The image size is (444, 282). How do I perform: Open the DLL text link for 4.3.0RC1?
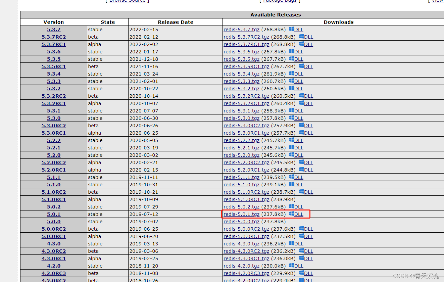click(309, 258)
